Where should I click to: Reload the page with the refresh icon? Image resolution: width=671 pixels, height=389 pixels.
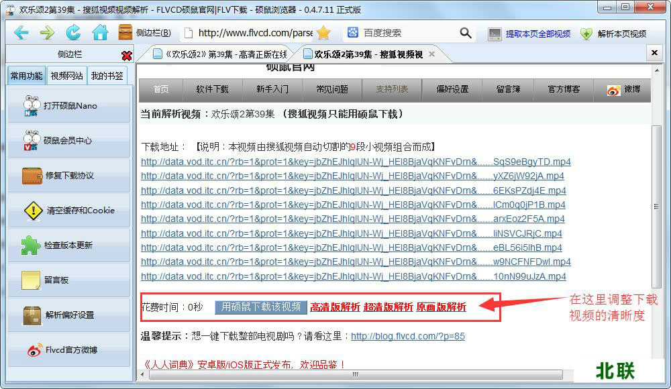[73, 32]
